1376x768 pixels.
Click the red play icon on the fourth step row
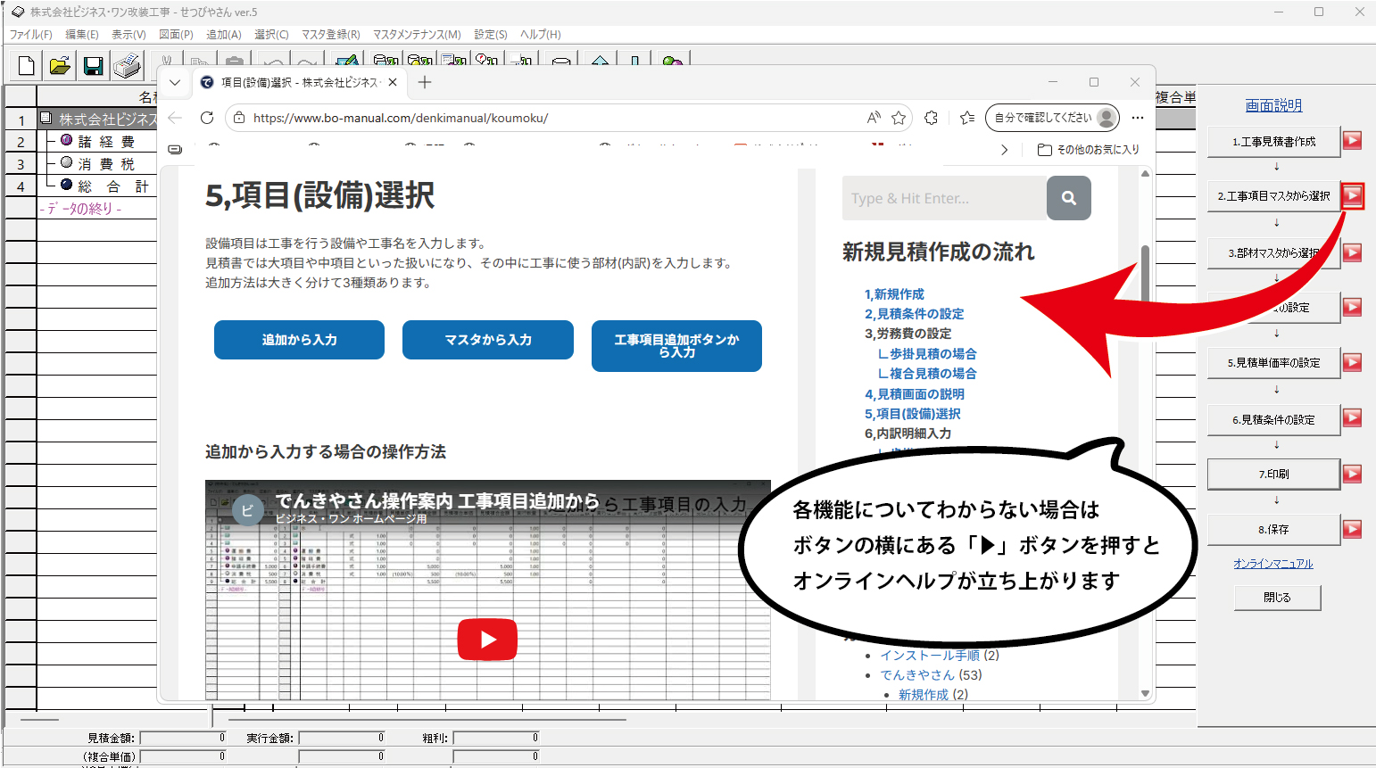point(1353,307)
